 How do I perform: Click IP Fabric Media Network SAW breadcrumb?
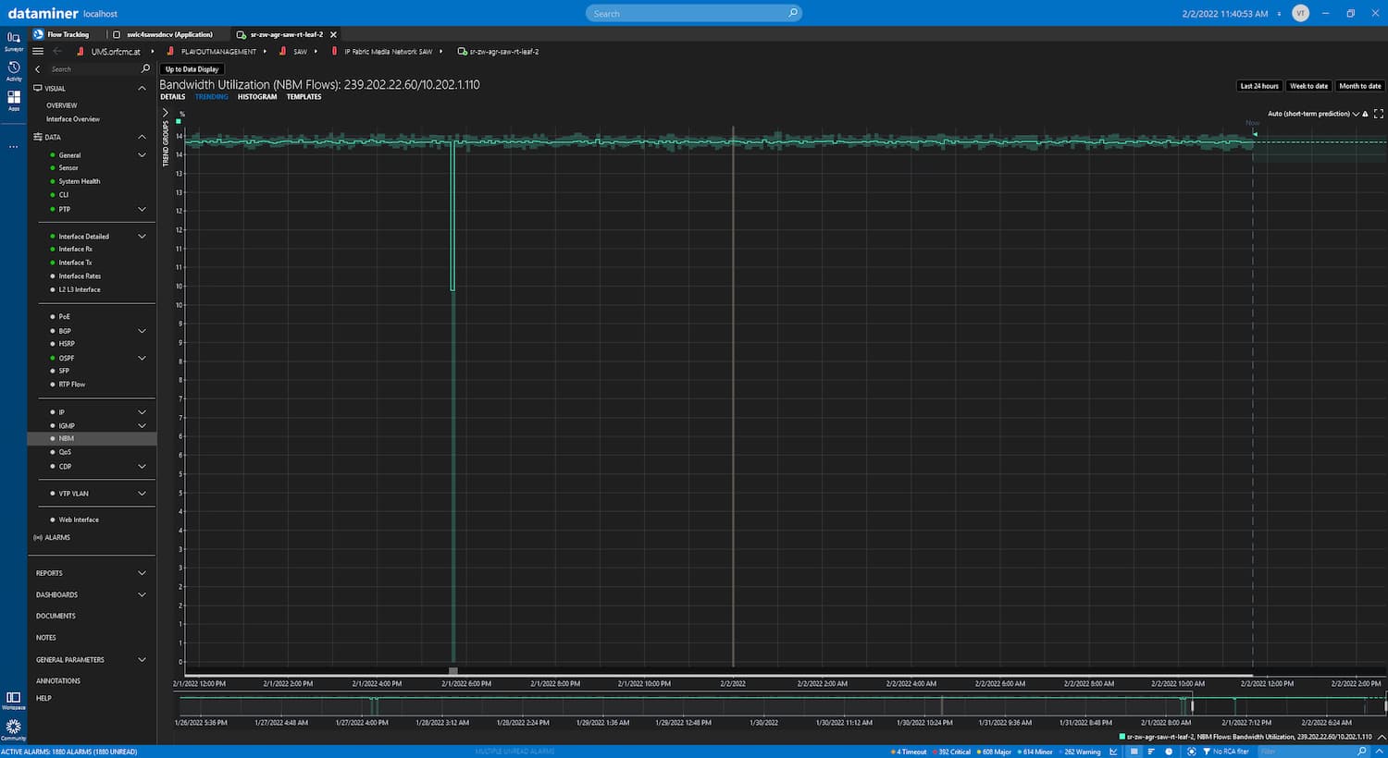coord(389,52)
